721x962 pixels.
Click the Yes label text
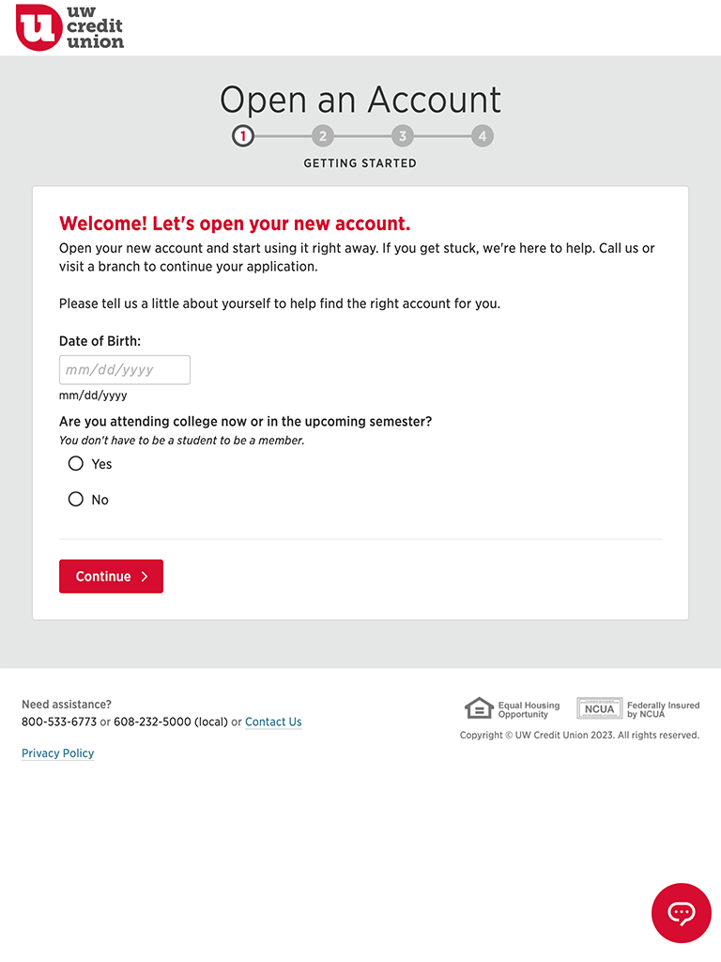(101, 464)
